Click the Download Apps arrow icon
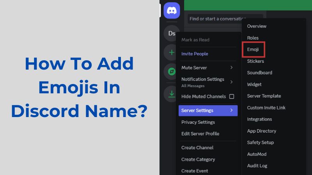The height and width of the screenshot is (175, 312). click(x=172, y=93)
